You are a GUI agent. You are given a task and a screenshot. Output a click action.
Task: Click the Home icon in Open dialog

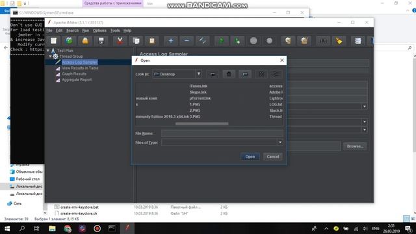[229, 74]
